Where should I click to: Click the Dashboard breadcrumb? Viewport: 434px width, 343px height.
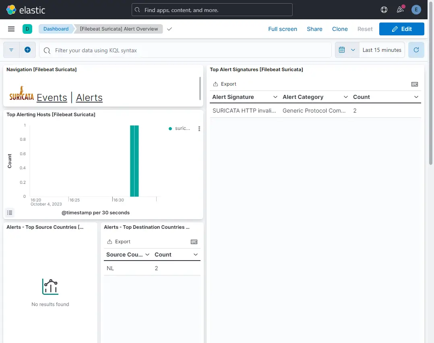[x=56, y=29]
